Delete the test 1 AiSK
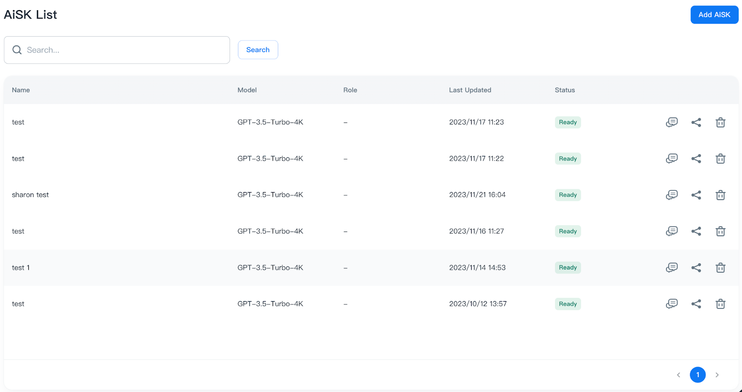Viewport: 742px width, 392px height. [720, 268]
